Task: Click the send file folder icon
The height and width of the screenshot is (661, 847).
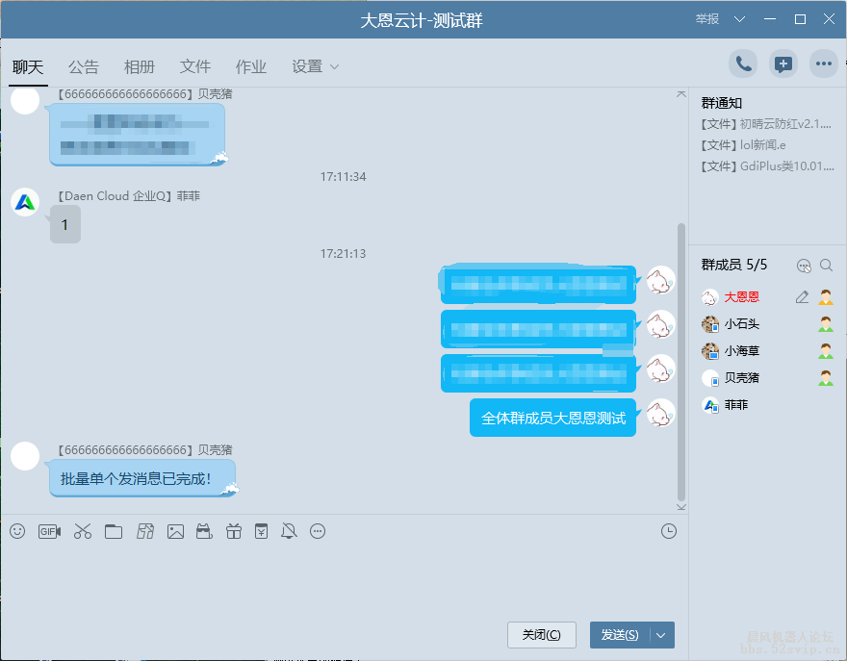Action: [114, 530]
